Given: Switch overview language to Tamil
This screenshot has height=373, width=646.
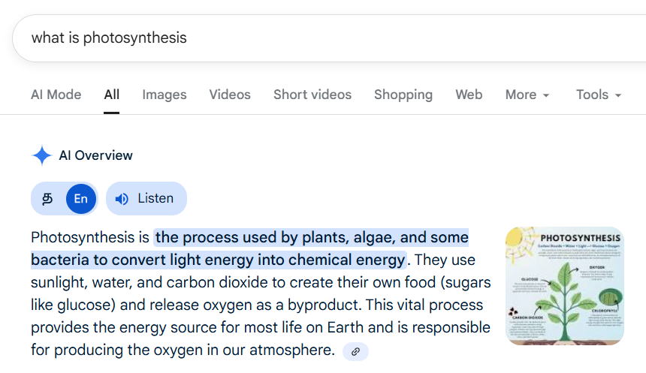Looking at the screenshot, I should [47, 199].
